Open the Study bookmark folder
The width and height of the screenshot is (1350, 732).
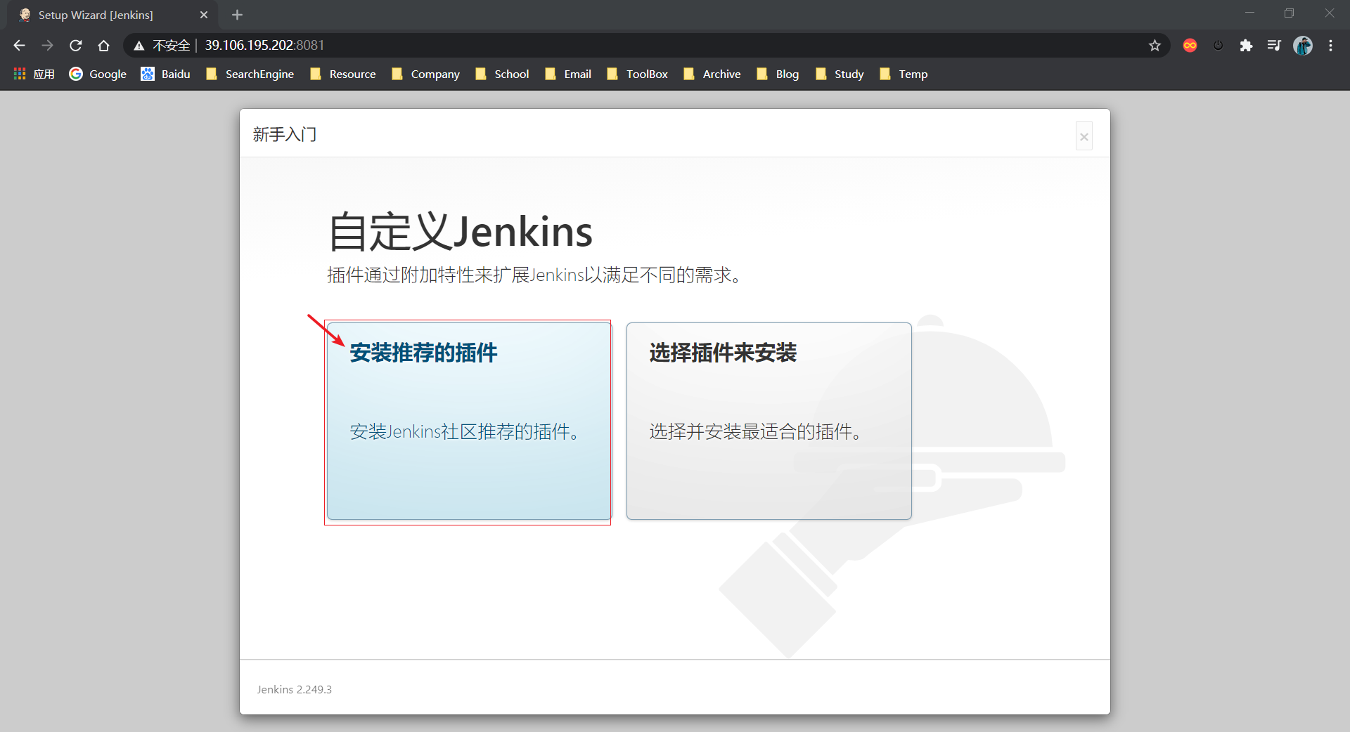[840, 74]
